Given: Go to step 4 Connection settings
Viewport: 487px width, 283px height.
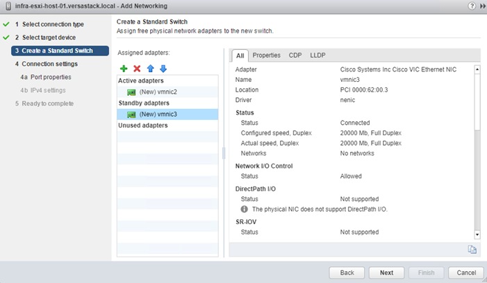Looking at the screenshot, I should [47, 64].
